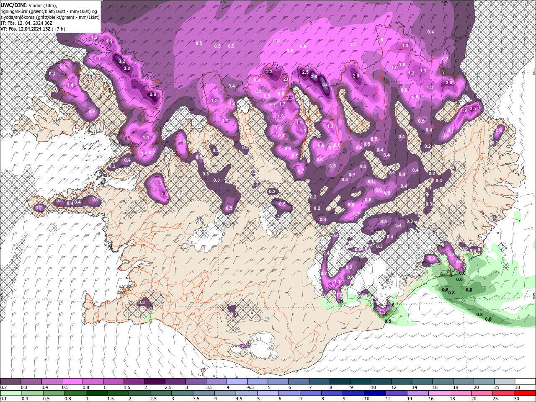Image resolution: width=536 pixels, height=402 pixels.
Task: Click the 4.0 snowfall value on the map
Action: click(x=326, y=85)
